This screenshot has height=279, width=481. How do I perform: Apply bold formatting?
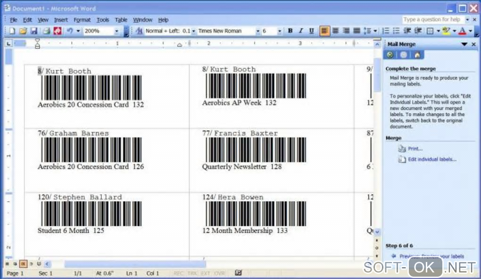tap(290, 31)
